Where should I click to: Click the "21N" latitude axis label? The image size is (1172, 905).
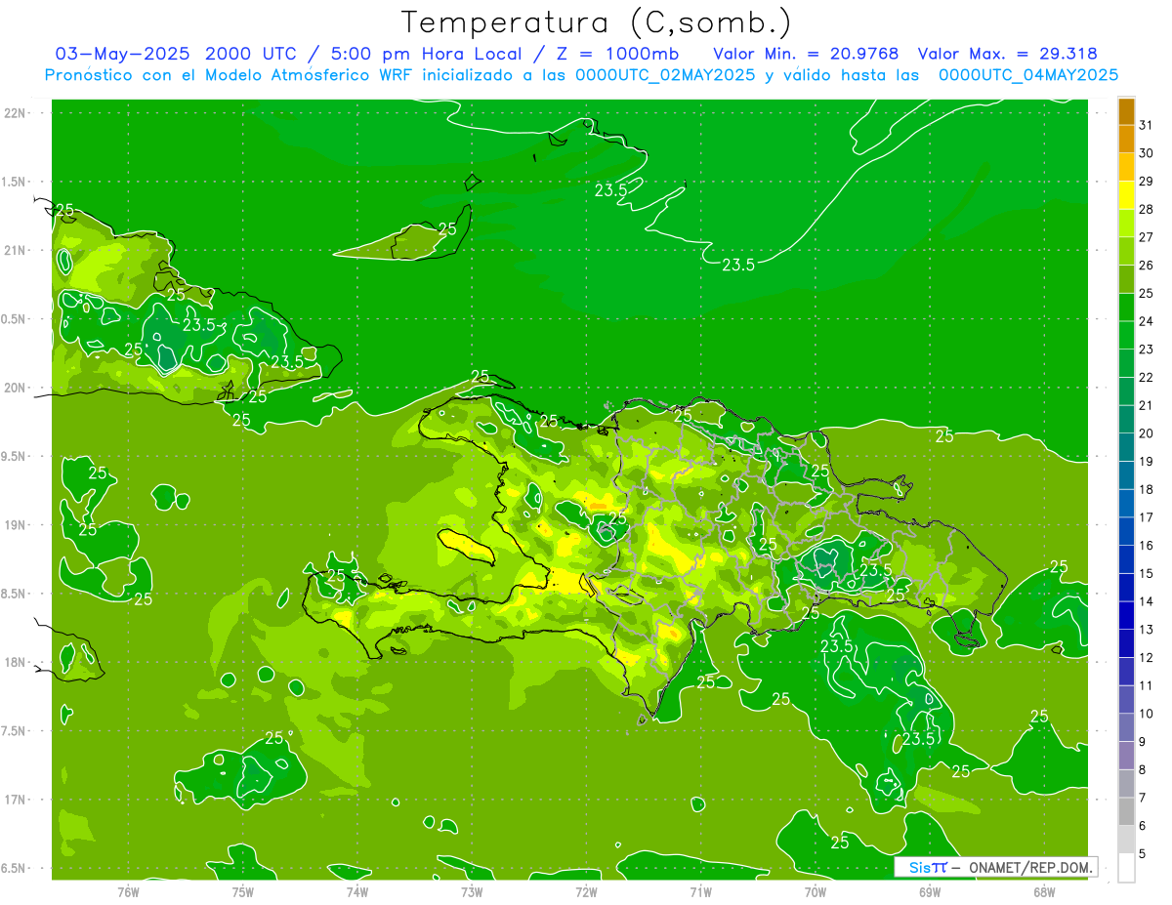15,250
